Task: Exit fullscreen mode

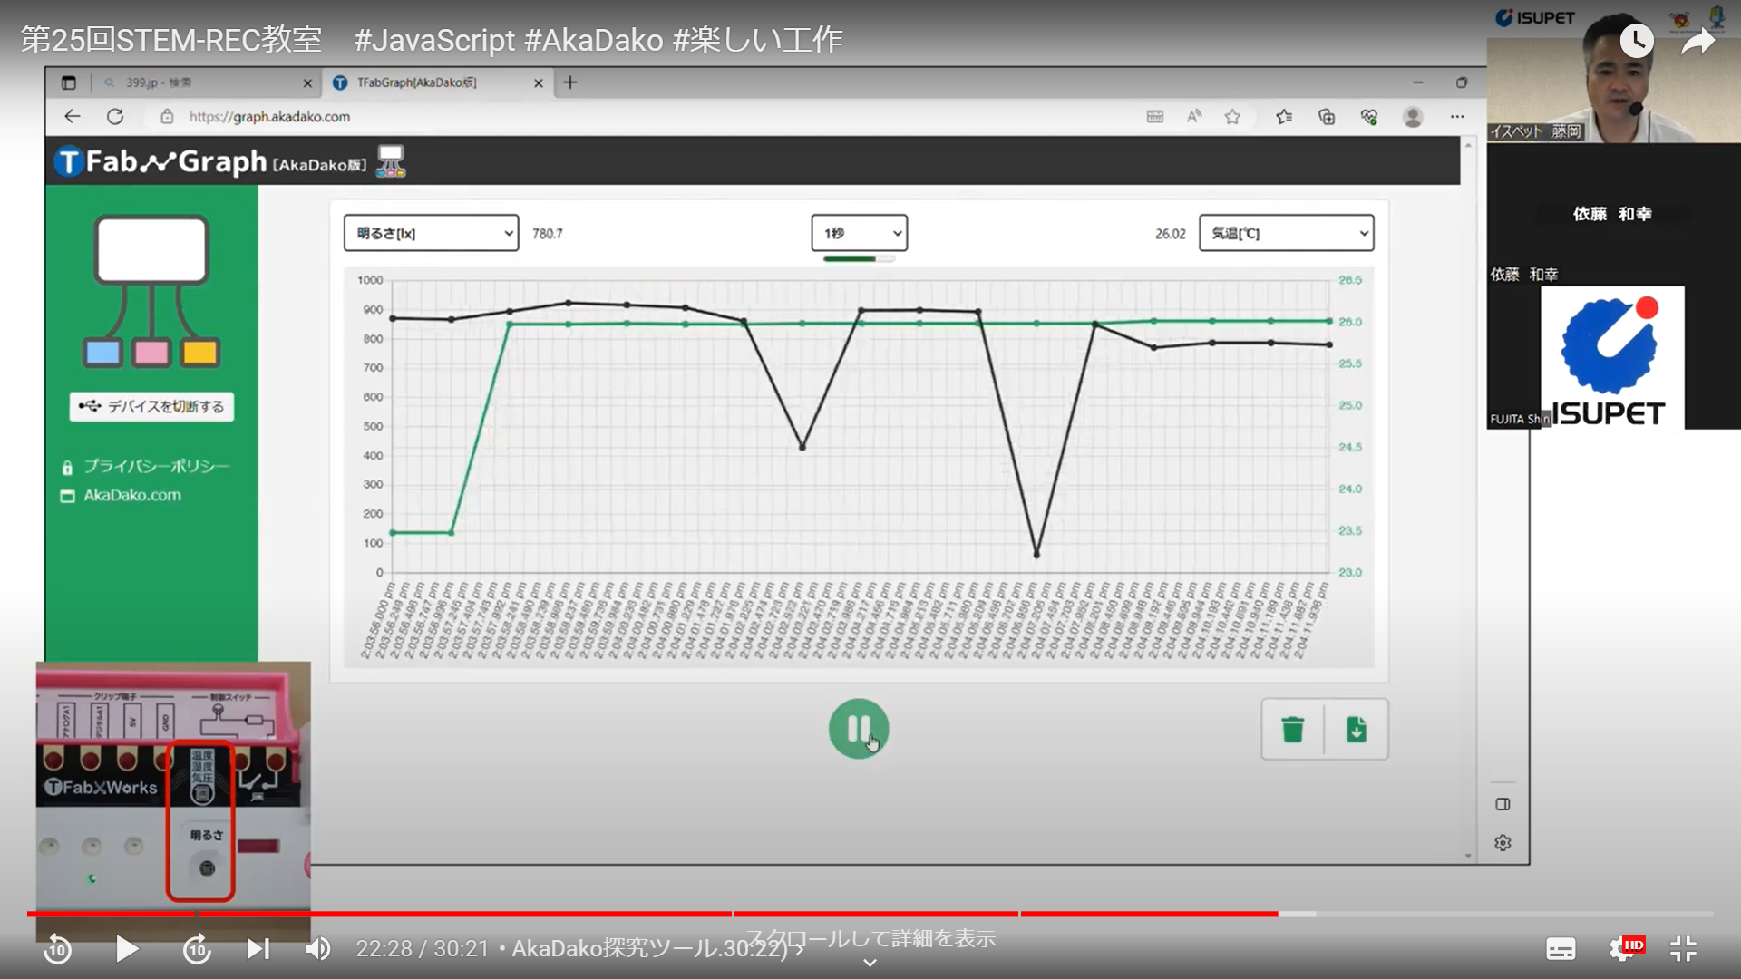Action: tap(1683, 949)
